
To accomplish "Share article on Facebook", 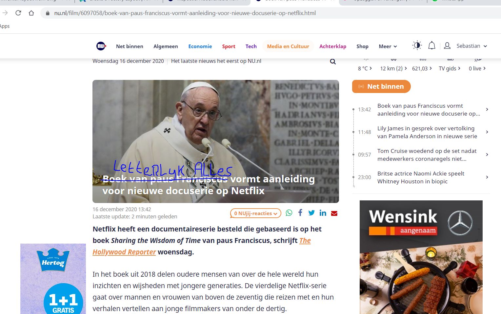I will pyautogui.click(x=300, y=213).
